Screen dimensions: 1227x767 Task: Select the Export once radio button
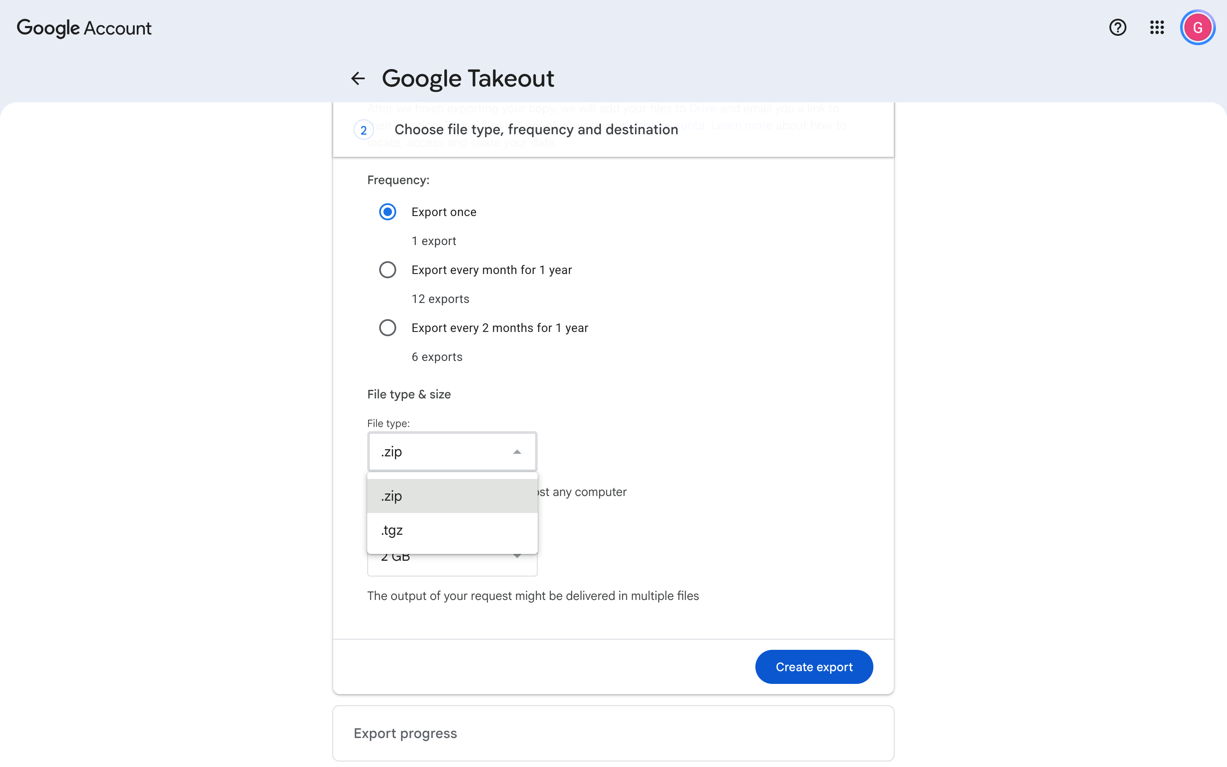tap(387, 212)
